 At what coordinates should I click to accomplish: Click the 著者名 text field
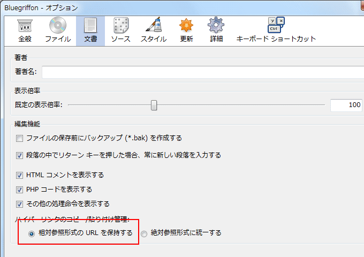[203, 72]
